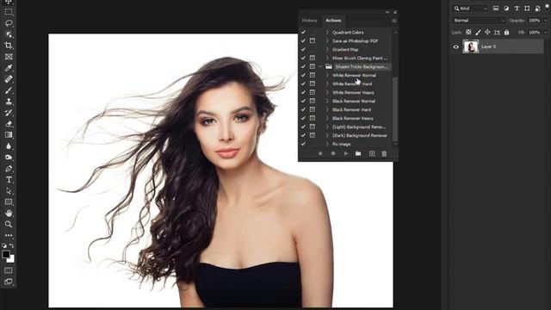
Task: Select the Rectangular Marquee tool
Action: tap(9, 12)
